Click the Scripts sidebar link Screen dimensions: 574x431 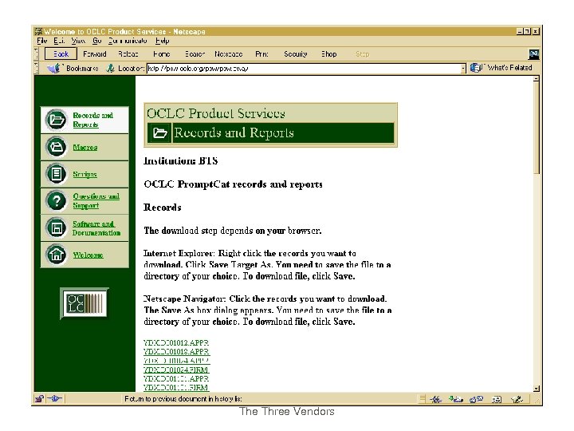click(x=85, y=174)
